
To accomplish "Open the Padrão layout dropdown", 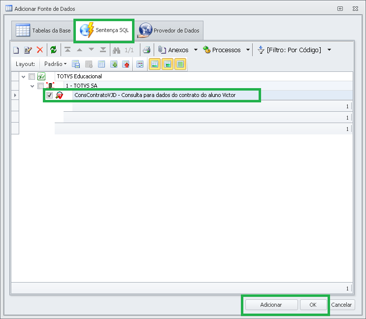I will tap(55, 64).
